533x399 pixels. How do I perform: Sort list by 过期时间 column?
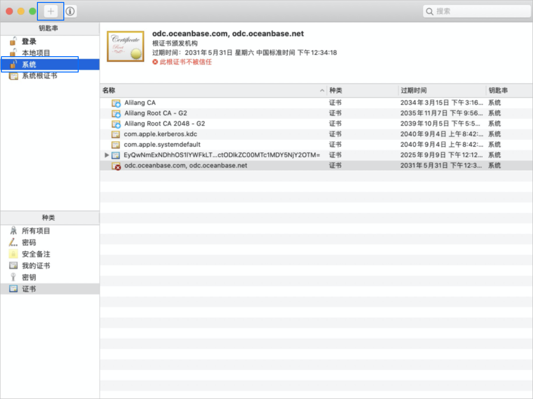[x=441, y=90]
